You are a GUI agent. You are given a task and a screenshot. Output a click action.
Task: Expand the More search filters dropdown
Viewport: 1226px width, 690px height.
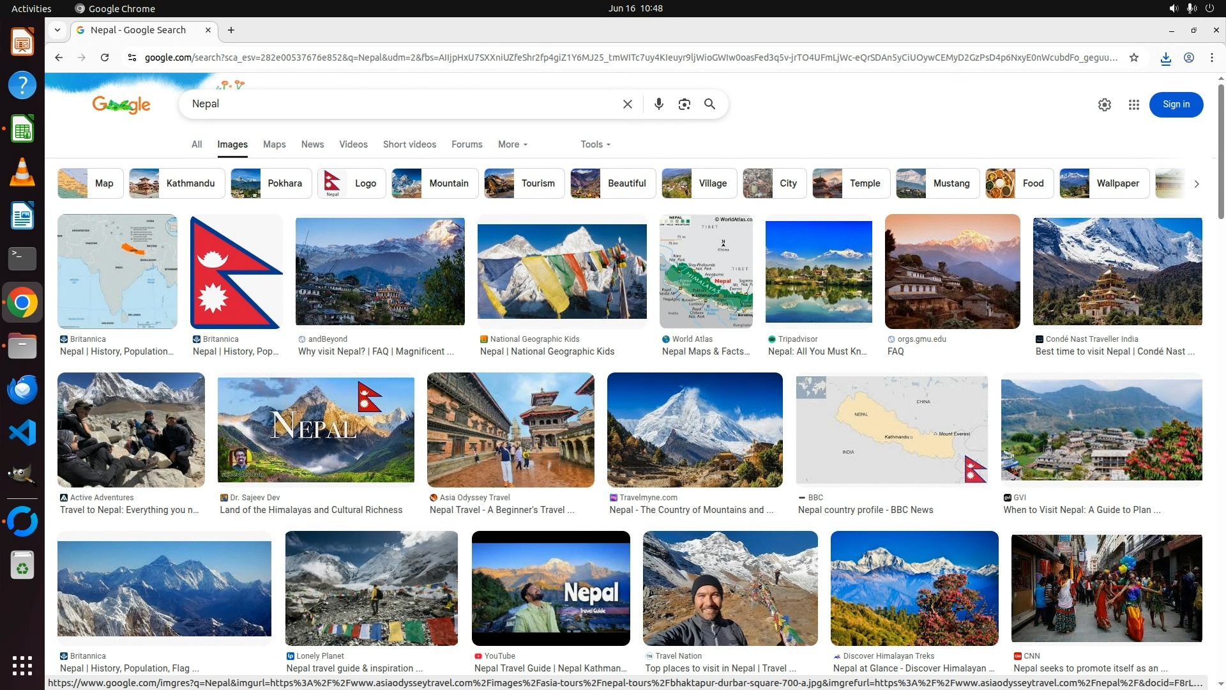(x=512, y=144)
